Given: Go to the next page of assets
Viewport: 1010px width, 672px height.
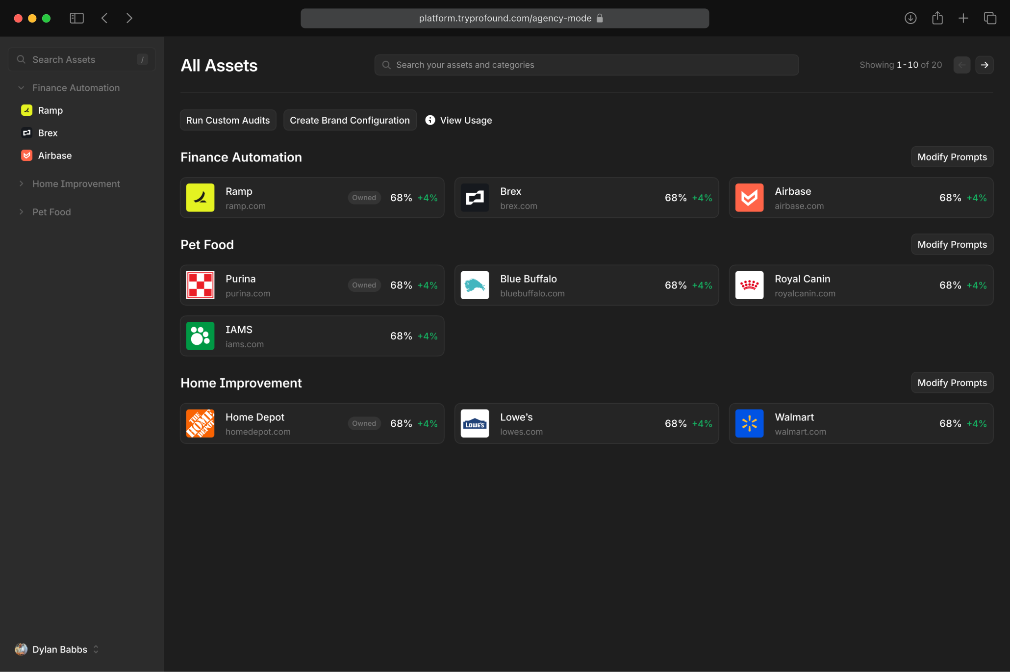Looking at the screenshot, I should click(x=984, y=65).
